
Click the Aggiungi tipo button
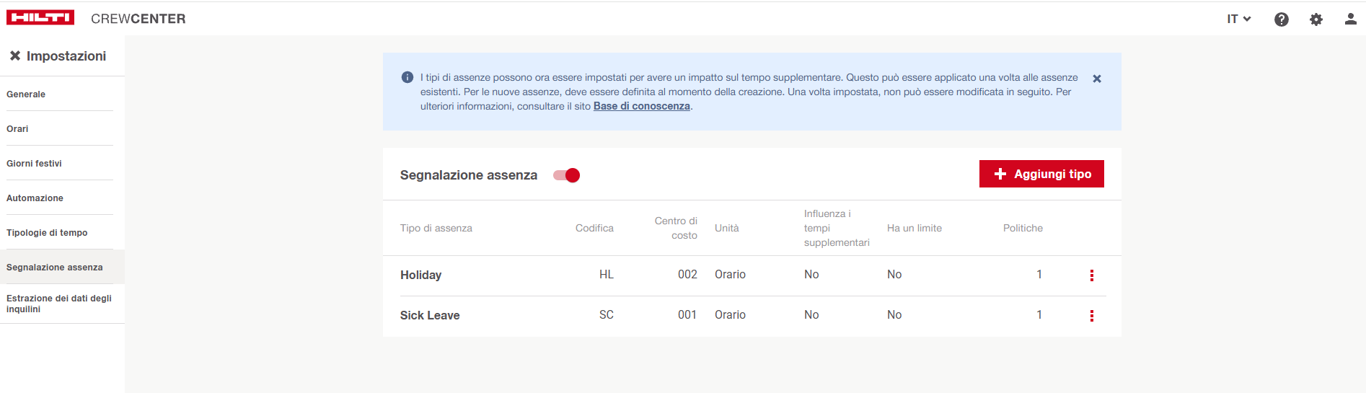1041,174
